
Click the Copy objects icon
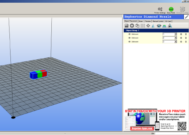(x=137, y=26)
